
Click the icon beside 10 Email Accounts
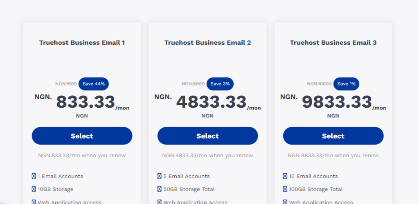[x=285, y=176]
